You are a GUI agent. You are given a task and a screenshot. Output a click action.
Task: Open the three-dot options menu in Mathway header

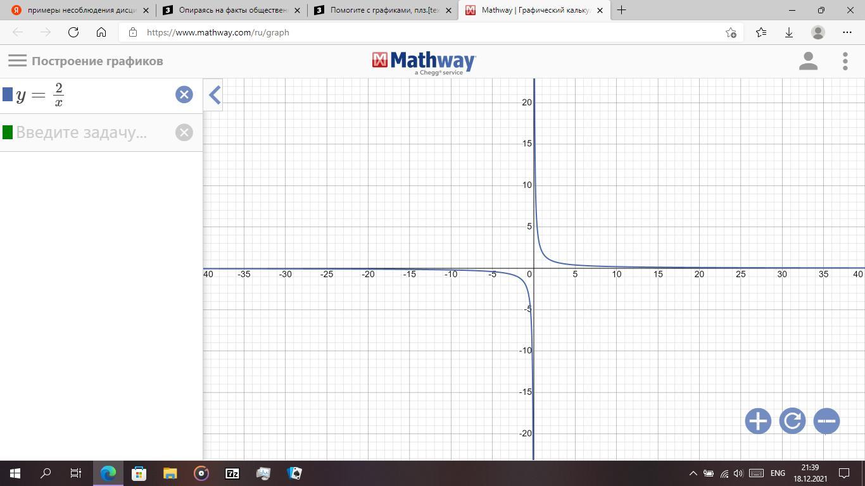(845, 61)
